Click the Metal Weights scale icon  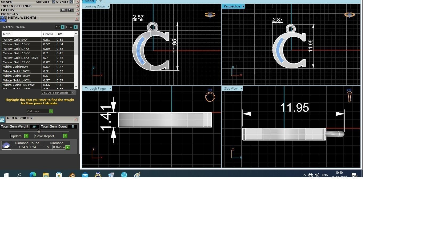pos(3,19)
